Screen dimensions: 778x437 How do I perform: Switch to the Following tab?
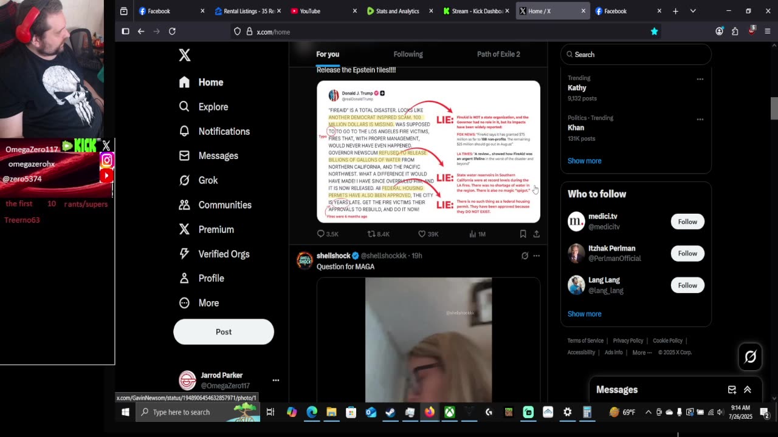(408, 54)
